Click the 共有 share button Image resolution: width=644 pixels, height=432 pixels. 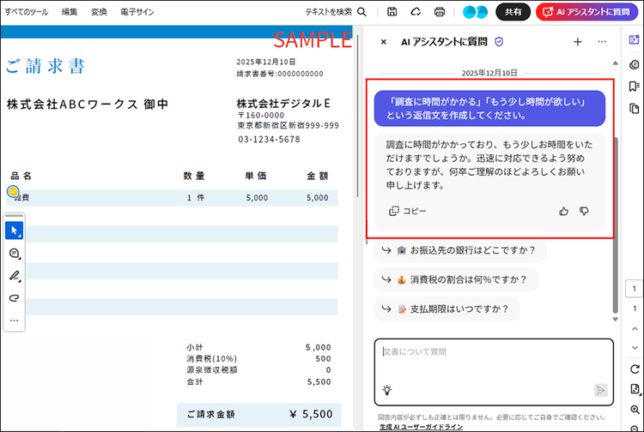pos(513,12)
